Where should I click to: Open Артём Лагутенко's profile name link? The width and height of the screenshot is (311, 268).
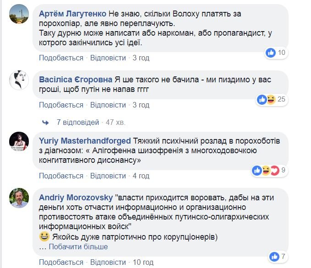79,14
